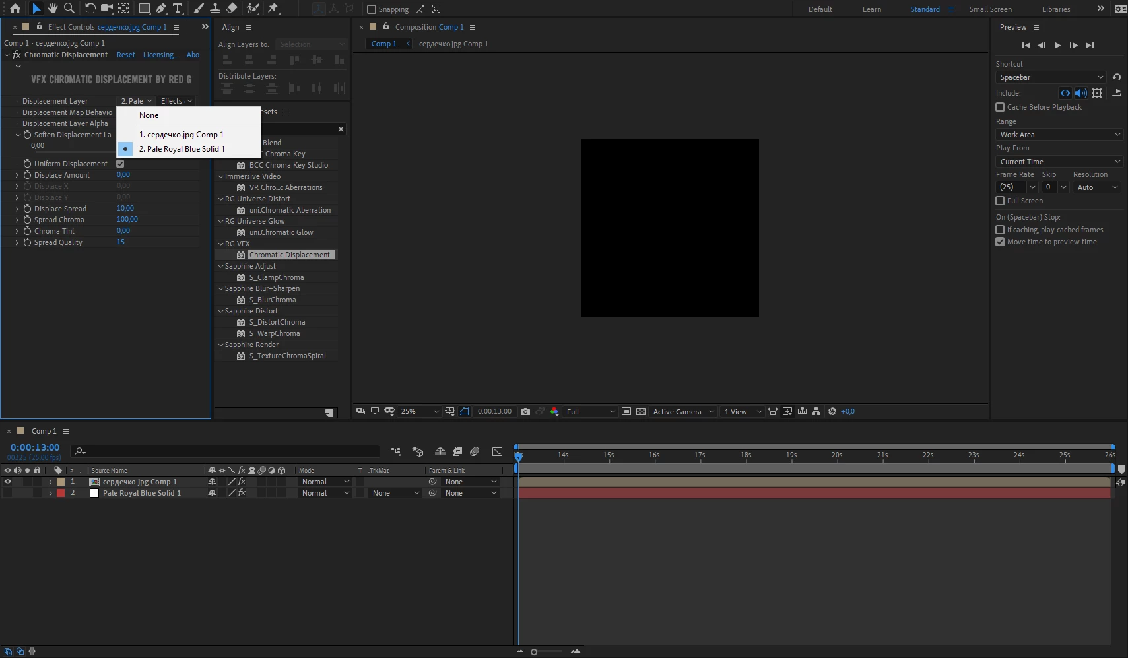Click the Draft 3D icon in timeline

point(418,451)
